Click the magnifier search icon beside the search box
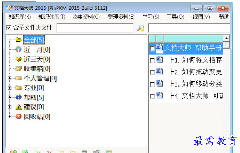The image size is (240, 153). 141,28
